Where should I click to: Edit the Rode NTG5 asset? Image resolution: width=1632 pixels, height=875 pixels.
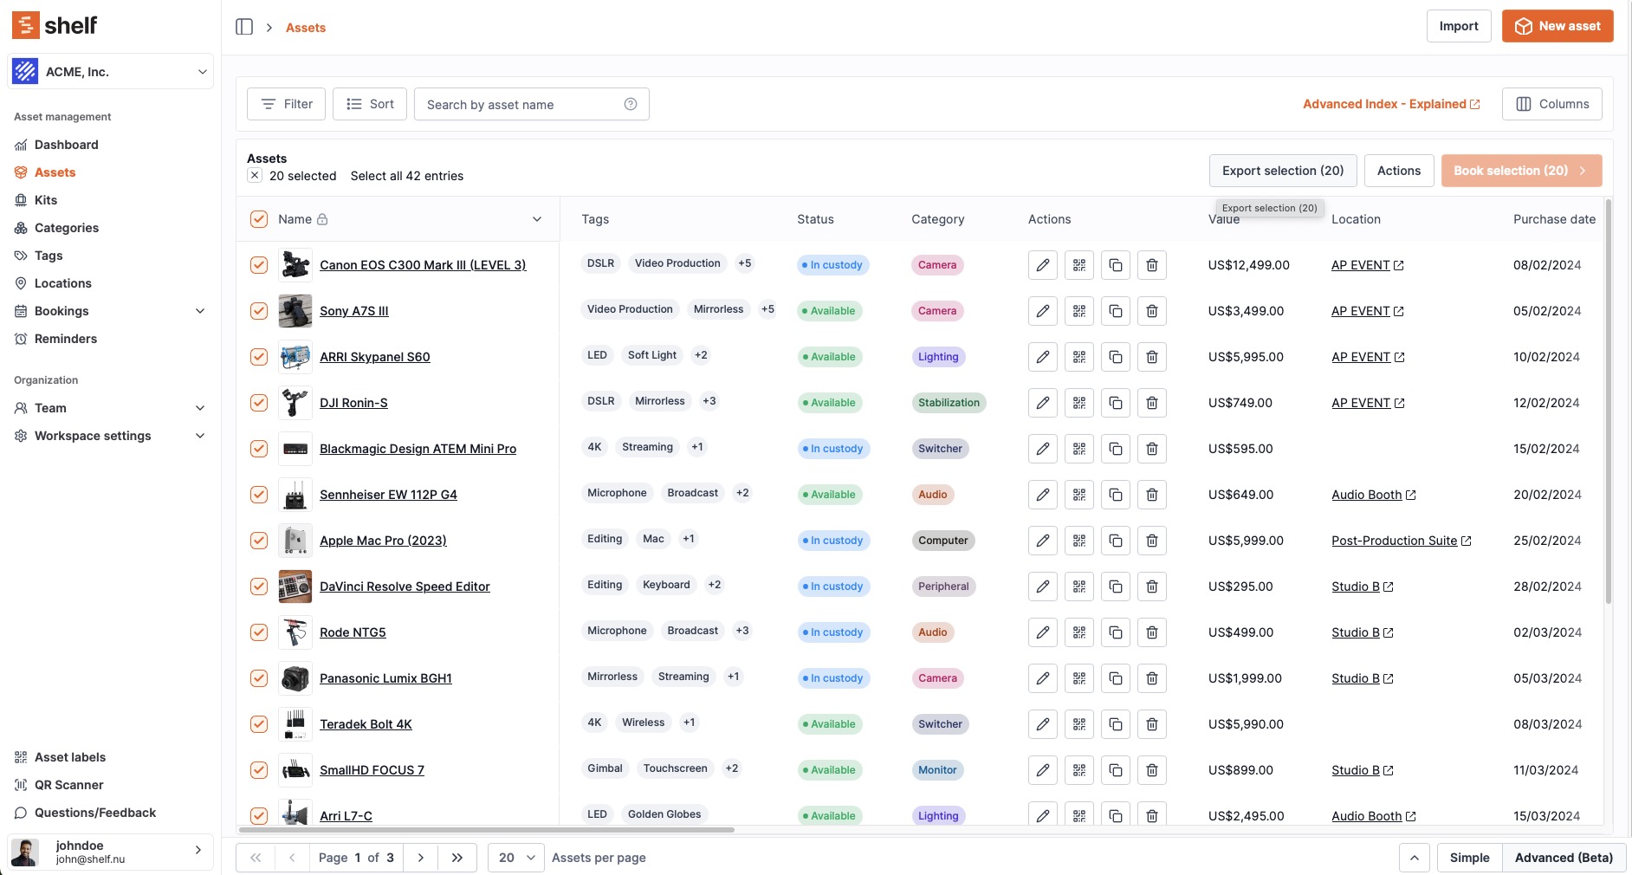1043,632
